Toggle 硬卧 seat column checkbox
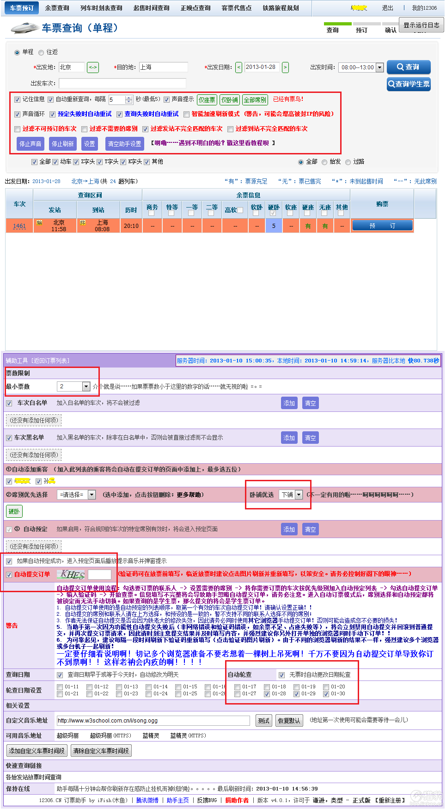 pyautogui.click(x=273, y=213)
